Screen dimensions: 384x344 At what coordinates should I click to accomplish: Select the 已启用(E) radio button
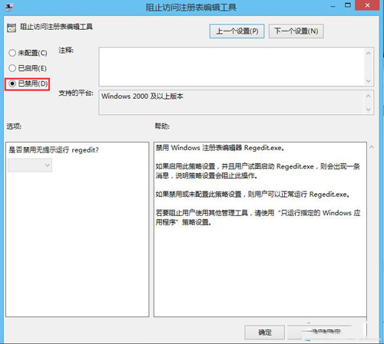28,68
